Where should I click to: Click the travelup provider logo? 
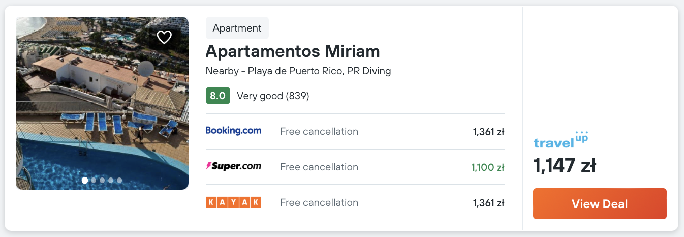(x=561, y=140)
